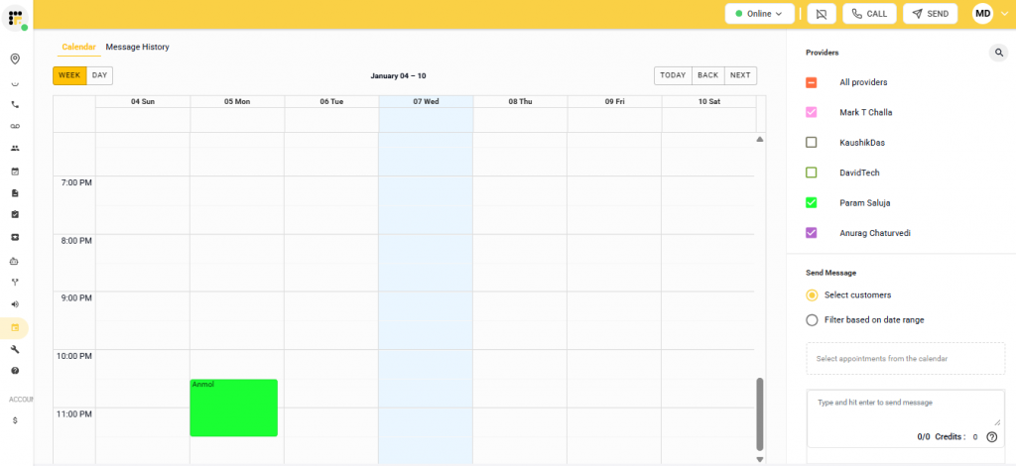Check the DavidTech provider checkbox

[812, 173]
